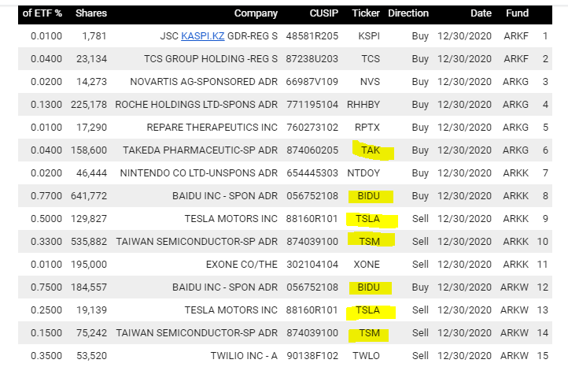568x367 pixels.
Task: Click company REPARE THERAPEUTICS INC
Action: (x=212, y=128)
